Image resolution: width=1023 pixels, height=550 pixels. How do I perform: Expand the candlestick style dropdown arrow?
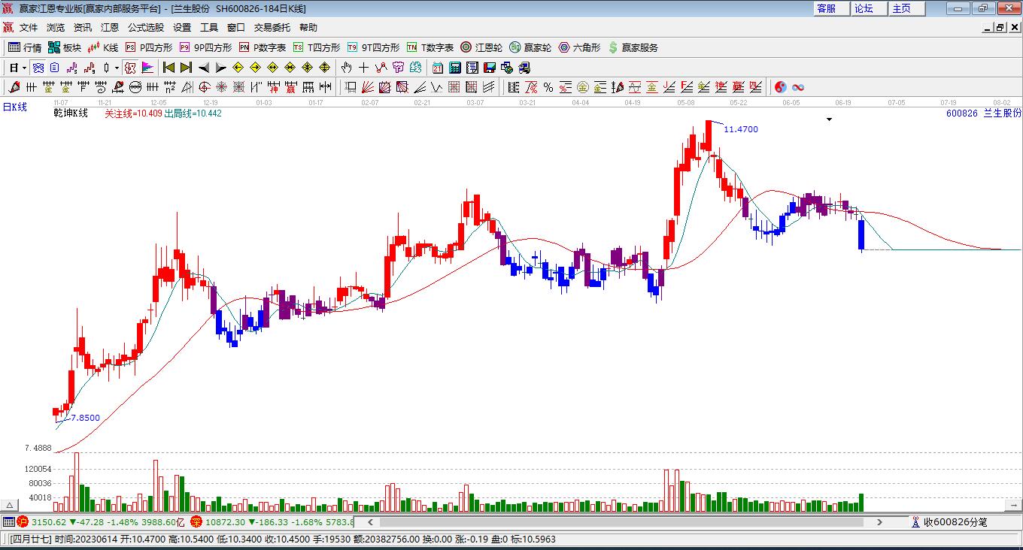[x=117, y=68]
